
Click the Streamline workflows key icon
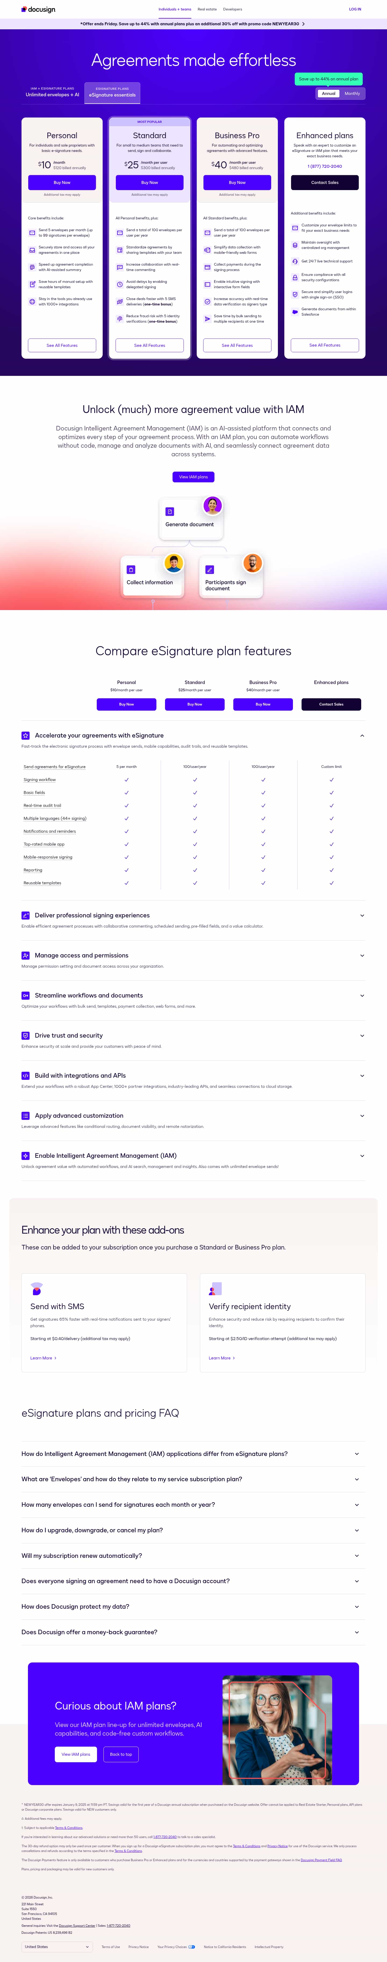[x=26, y=995]
